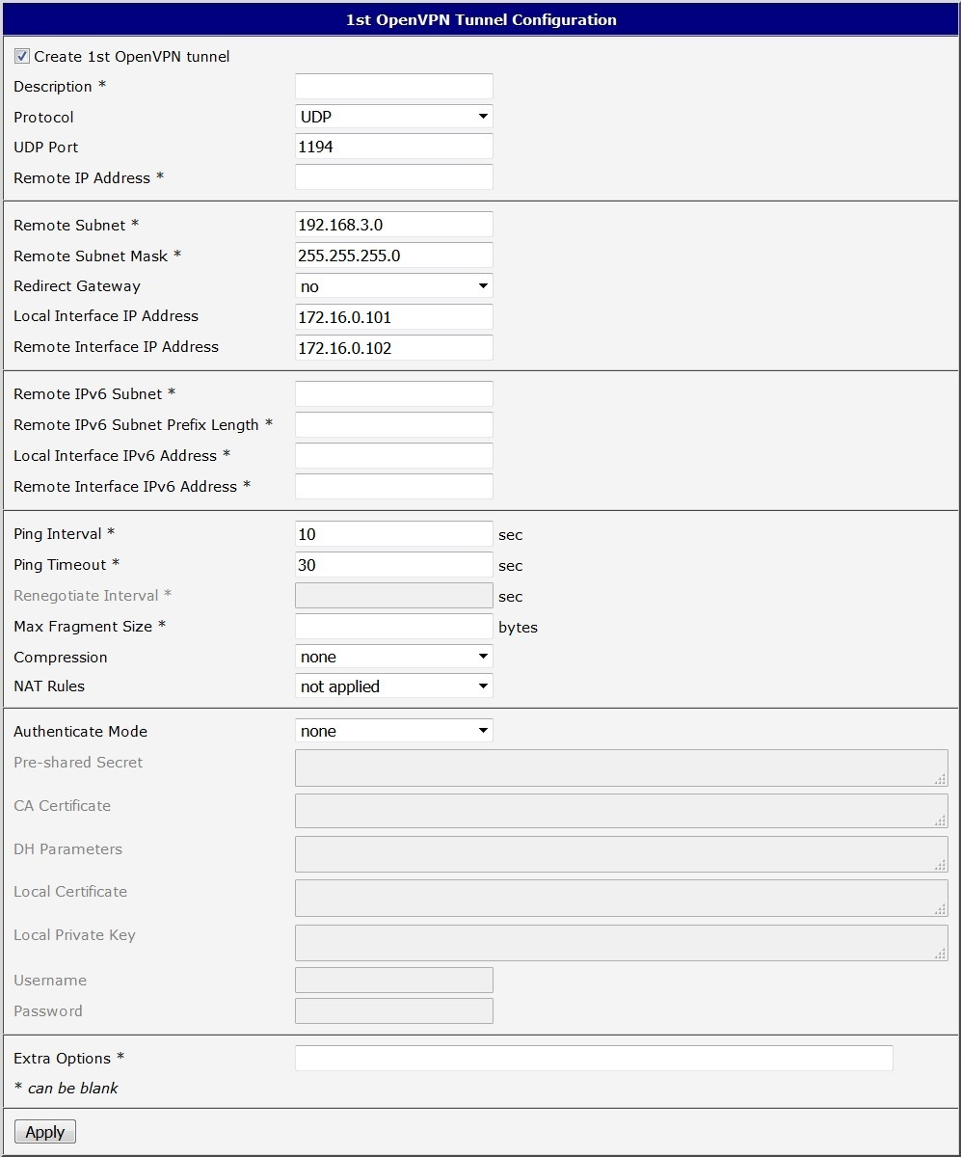Click Remote Interface IPv6 Address field
This screenshot has width=961, height=1157.
394,487
